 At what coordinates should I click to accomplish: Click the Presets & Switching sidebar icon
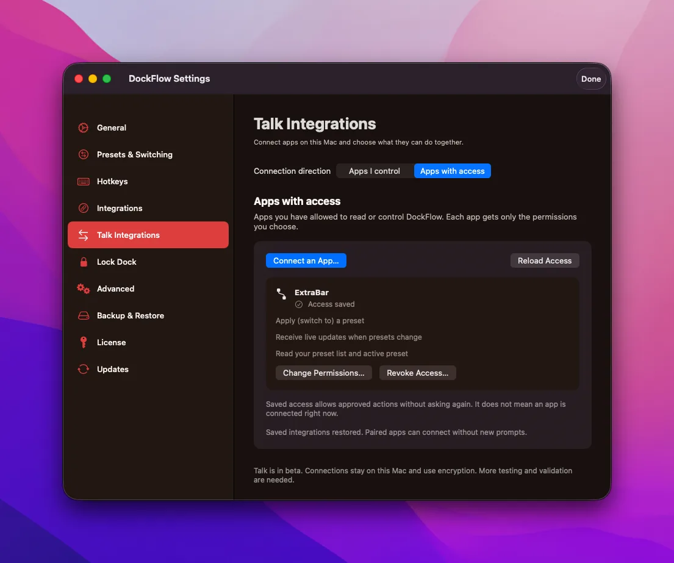coord(84,154)
